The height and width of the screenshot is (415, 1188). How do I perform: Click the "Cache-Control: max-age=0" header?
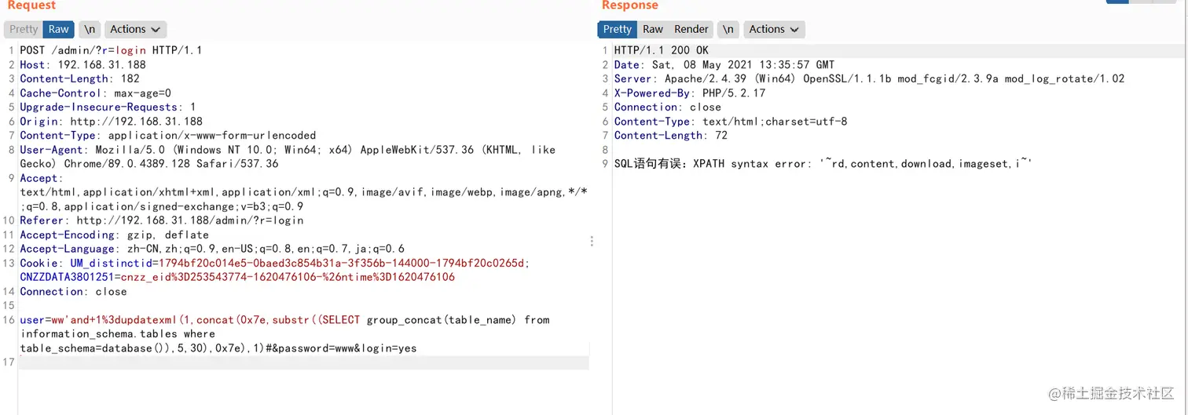coord(95,93)
